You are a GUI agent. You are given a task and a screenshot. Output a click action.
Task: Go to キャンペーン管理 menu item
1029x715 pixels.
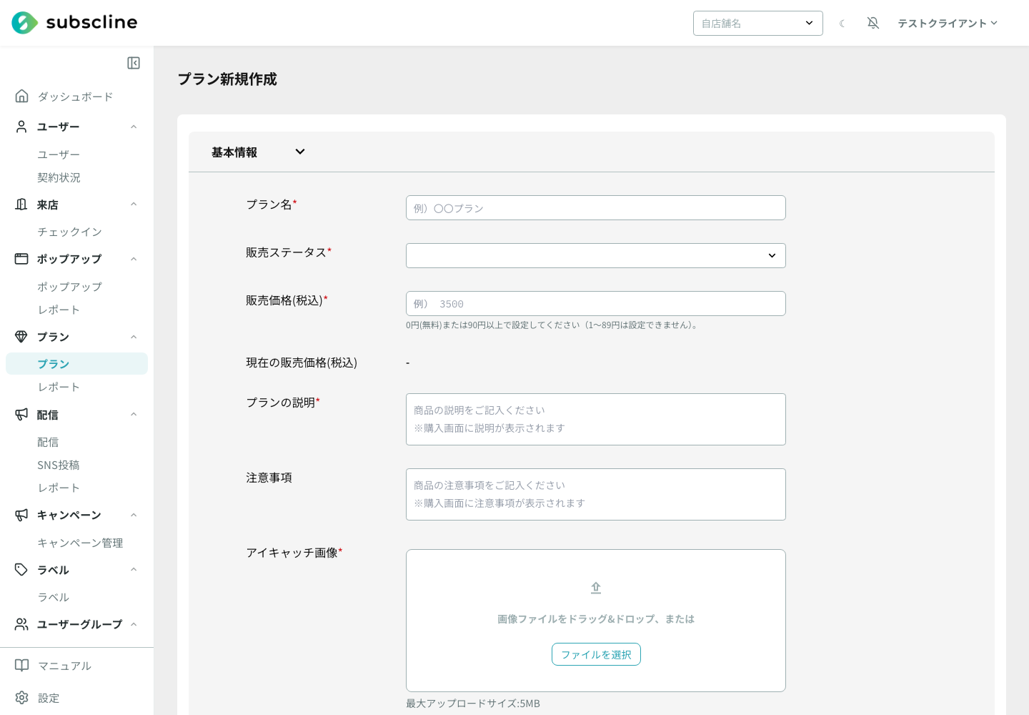[x=80, y=543]
